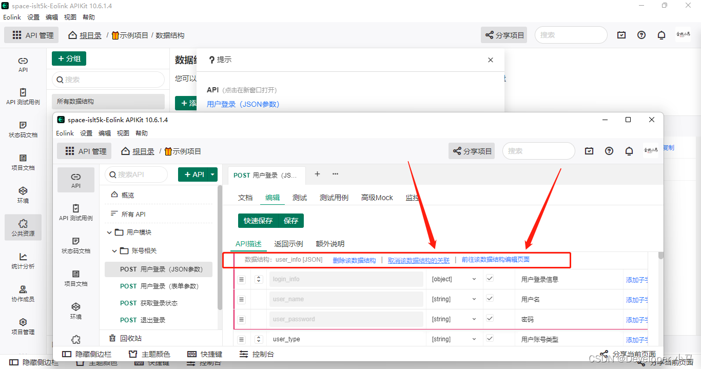Click 分享项目 in front window
This screenshot has height=369, width=701.
point(472,151)
